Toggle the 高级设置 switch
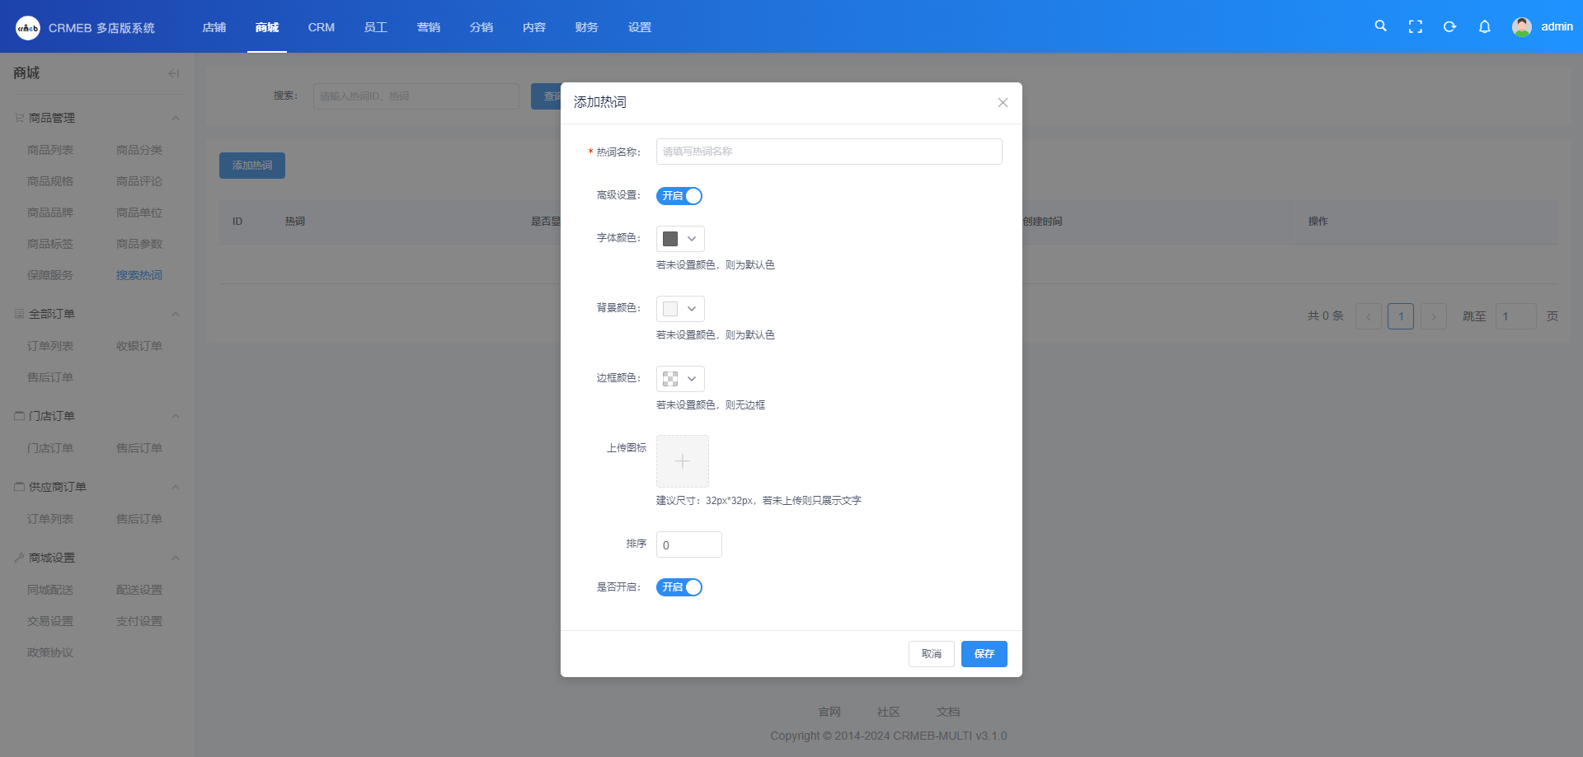1583x757 pixels. point(679,196)
